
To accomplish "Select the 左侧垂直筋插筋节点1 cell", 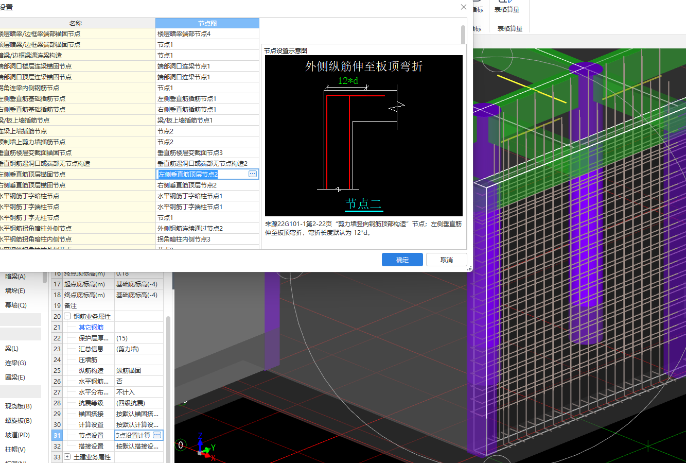I will coord(207,98).
